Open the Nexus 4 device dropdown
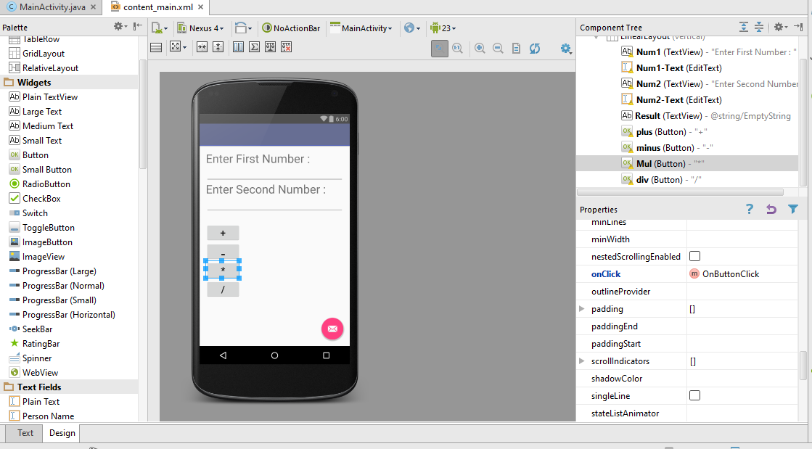Viewport: 812px width, 449px height. tap(201, 28)
